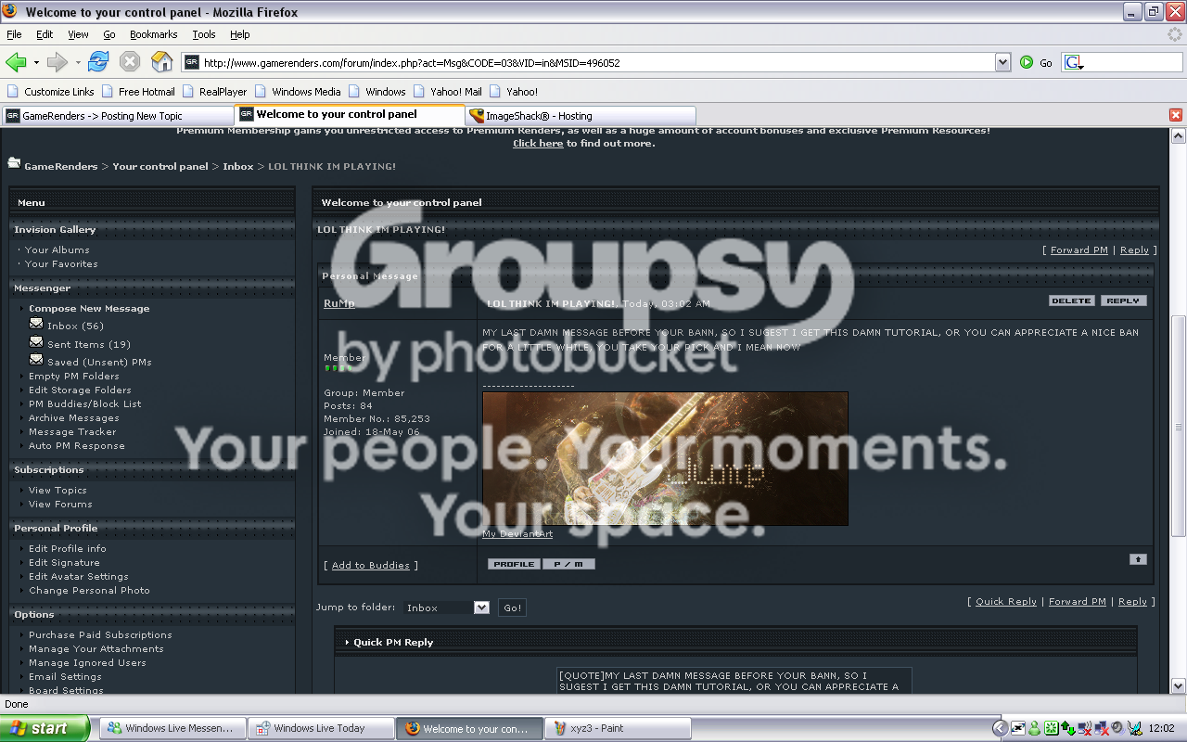Switch to the xyz3 - Paint taskbar window
The width and height of the screenshot is (1187, 742).
618,728
